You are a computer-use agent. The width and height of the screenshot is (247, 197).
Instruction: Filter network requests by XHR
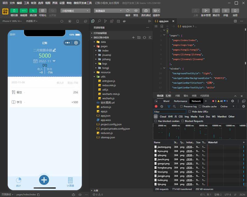pos(170,116)
